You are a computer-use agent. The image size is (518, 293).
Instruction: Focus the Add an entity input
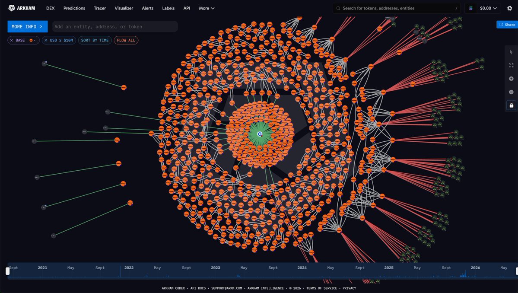pyautogui.click(x=115, y=26)
